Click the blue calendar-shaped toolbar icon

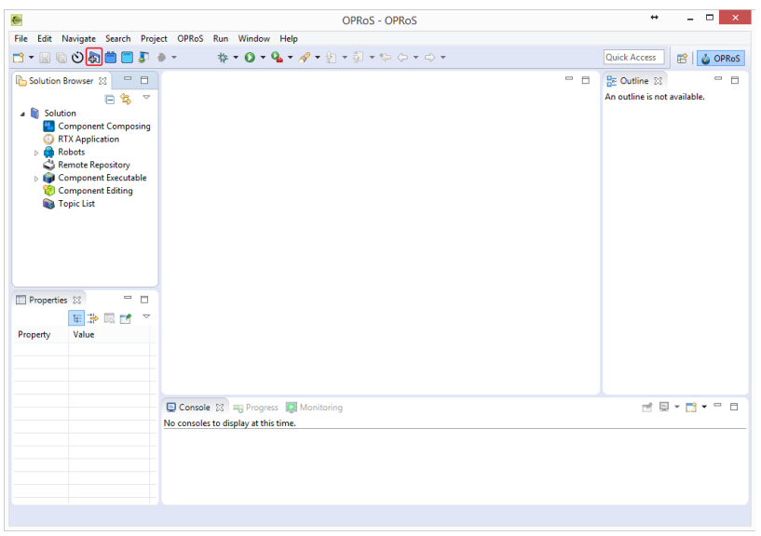[x=111, y=58]
